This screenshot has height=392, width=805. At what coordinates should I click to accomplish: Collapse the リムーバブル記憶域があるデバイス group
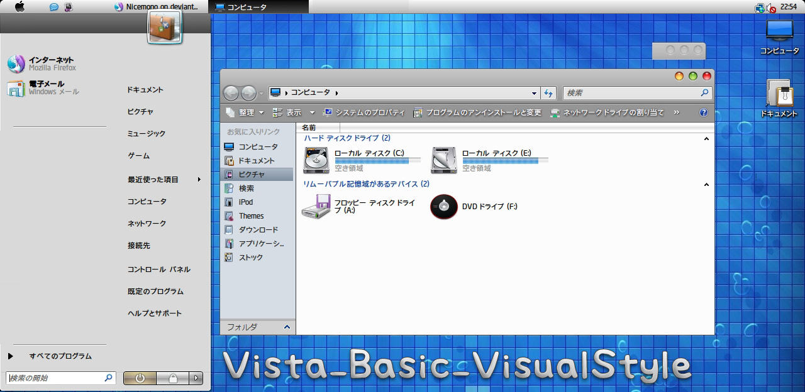(706, 185)
